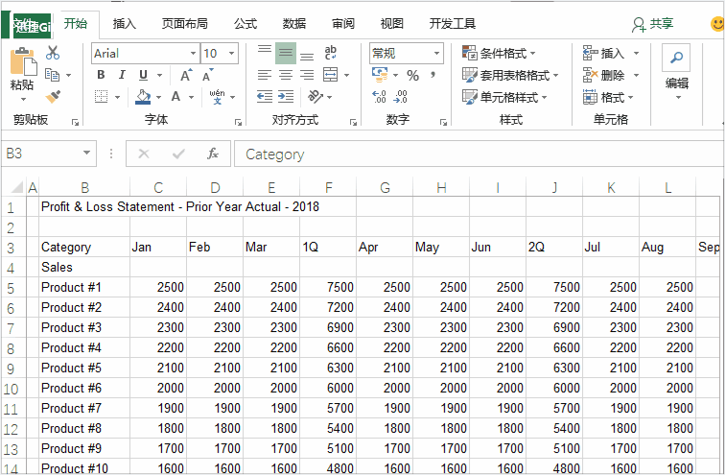Image resolution: width=725 pixels, height=475 pixels.
Task: Increase font size with the large A
Action: [186, 75]
